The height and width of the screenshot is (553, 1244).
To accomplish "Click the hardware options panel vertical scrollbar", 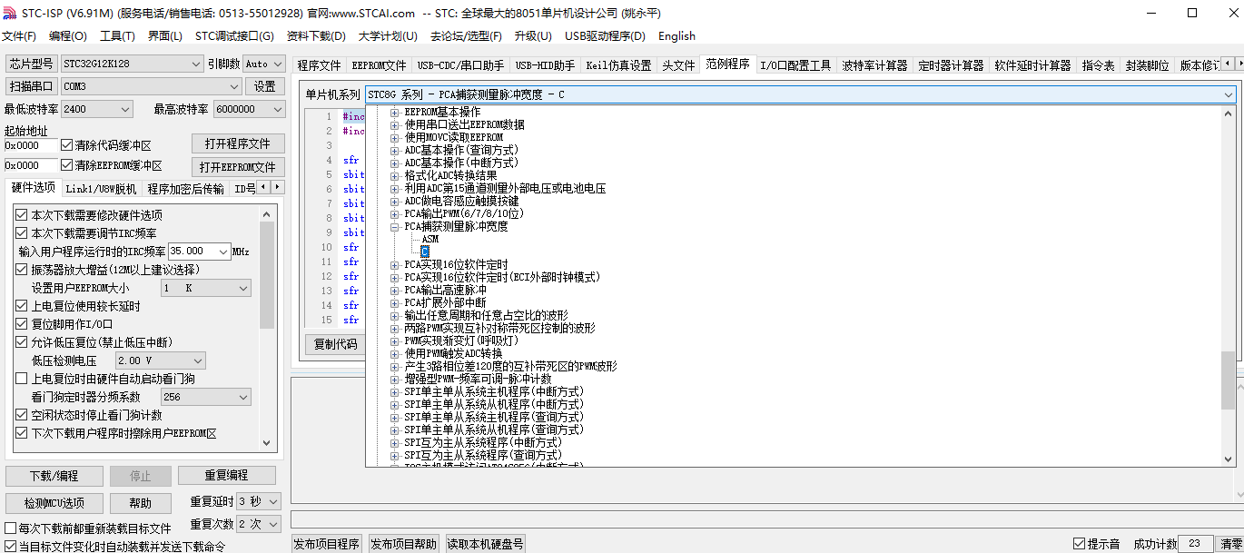I will pyautogui.click(x=267, y=327).
